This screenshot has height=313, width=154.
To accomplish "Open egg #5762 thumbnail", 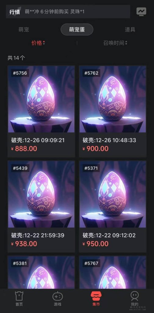I will tap(113, 99).
